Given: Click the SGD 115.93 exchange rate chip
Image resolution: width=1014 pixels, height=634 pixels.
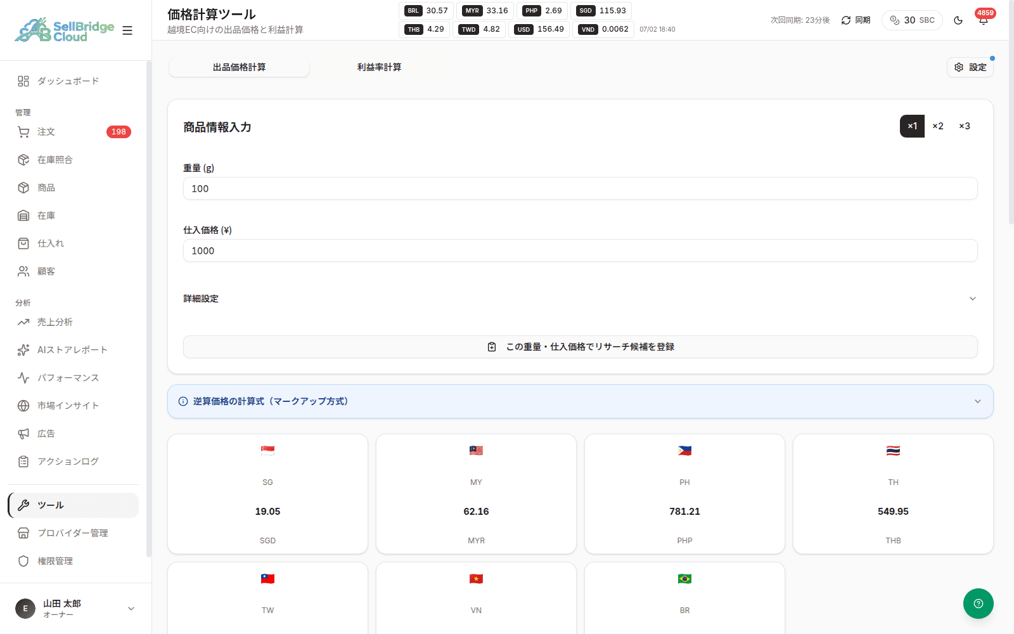Looking at the screenshot, I should pyautogui.click(x=601, y=11).
